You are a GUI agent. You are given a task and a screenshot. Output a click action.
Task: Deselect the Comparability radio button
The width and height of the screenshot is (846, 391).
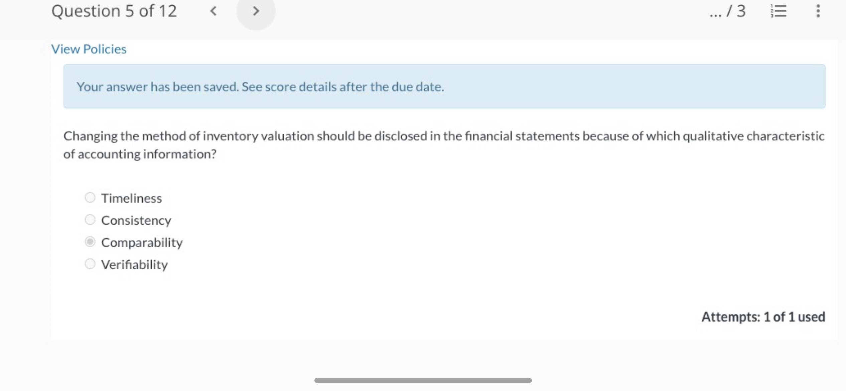click(x=90, y=242)
